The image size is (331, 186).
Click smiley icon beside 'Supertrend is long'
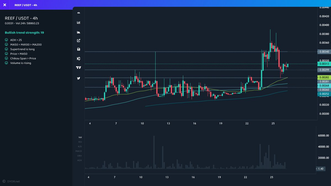[6, 49]
